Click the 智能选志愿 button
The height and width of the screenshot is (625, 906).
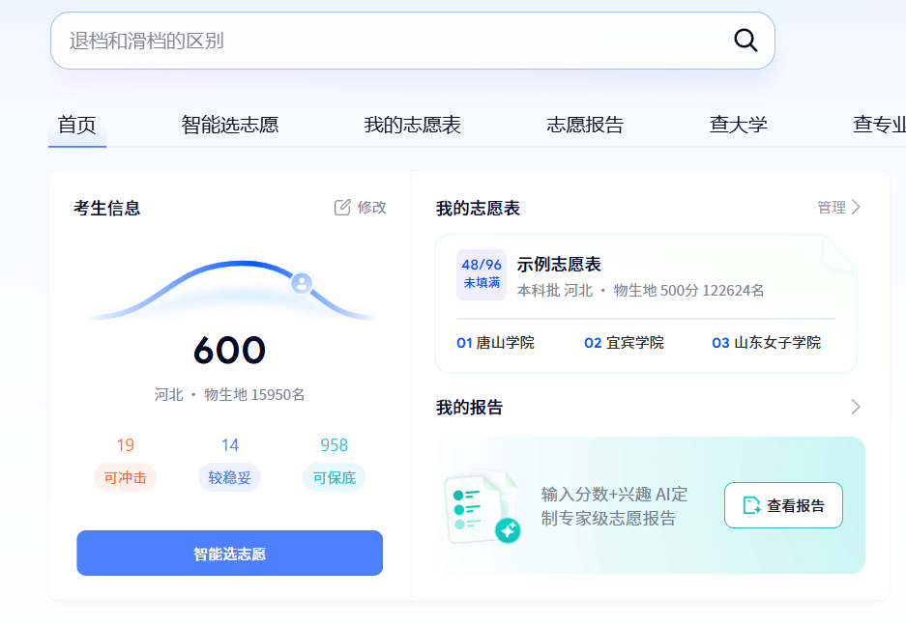[229, 553]
